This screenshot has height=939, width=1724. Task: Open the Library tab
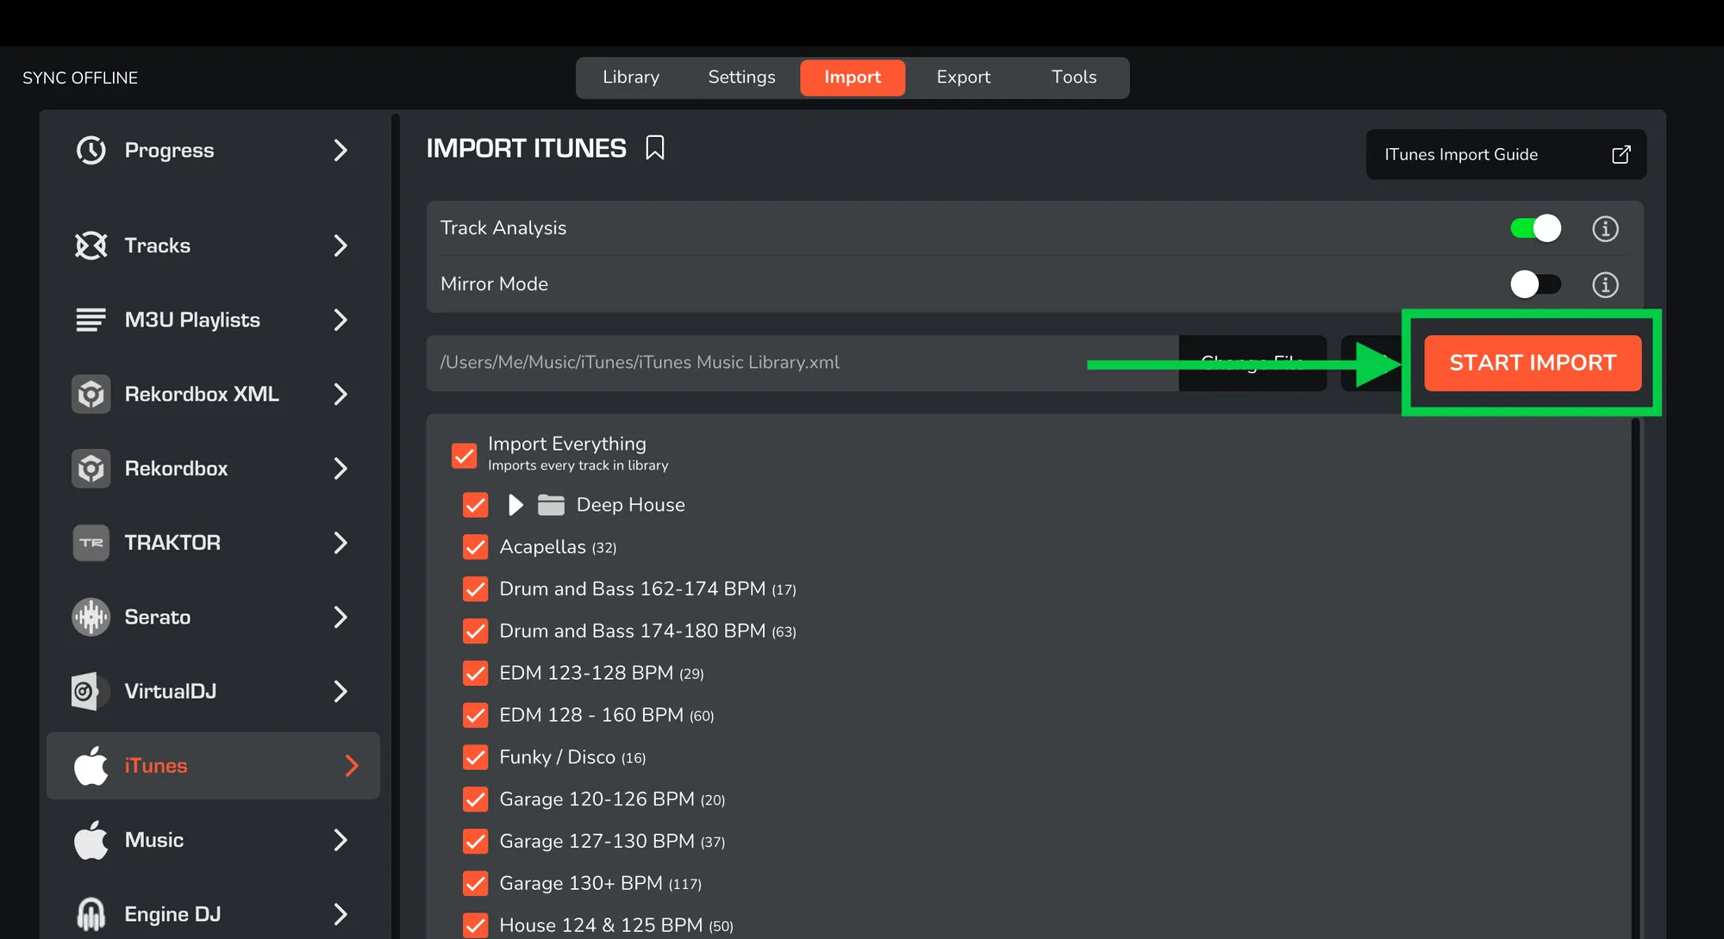[x=630, y=78]
